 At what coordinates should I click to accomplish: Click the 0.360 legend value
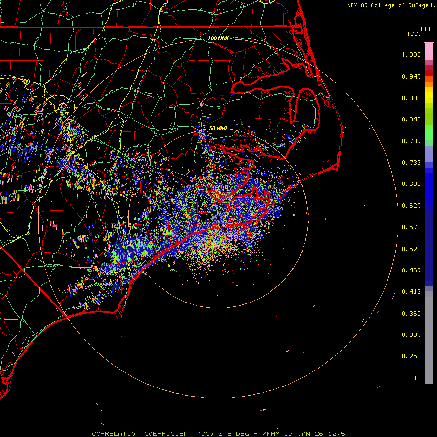click(x=411, y=314)
